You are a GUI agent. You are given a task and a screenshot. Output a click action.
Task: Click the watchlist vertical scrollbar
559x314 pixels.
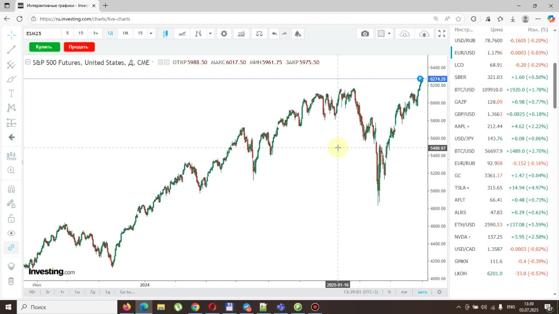click(x=555, y=86)
